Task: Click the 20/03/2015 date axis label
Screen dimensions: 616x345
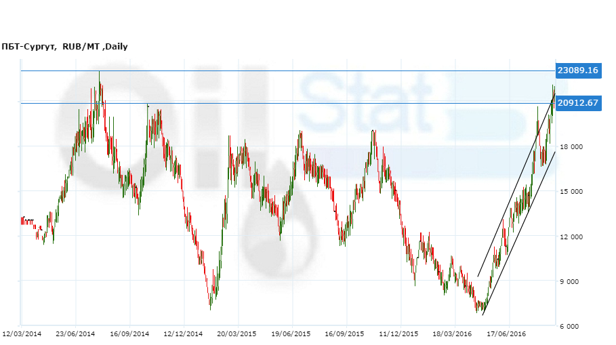Action: click(x=237, y=334)
